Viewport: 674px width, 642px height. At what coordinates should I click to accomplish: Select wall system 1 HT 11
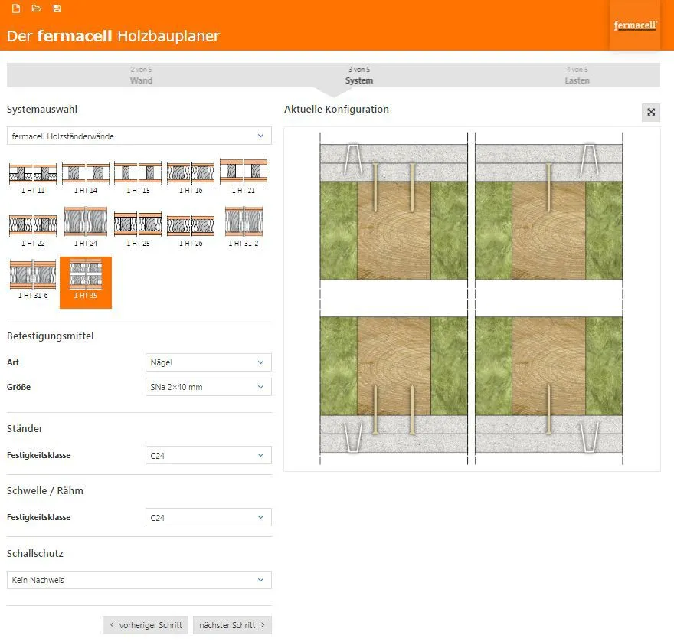33,177
